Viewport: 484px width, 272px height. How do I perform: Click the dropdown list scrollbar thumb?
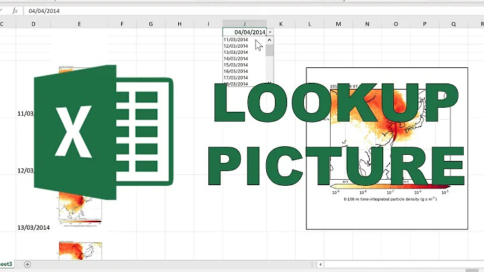coord(270,50)
